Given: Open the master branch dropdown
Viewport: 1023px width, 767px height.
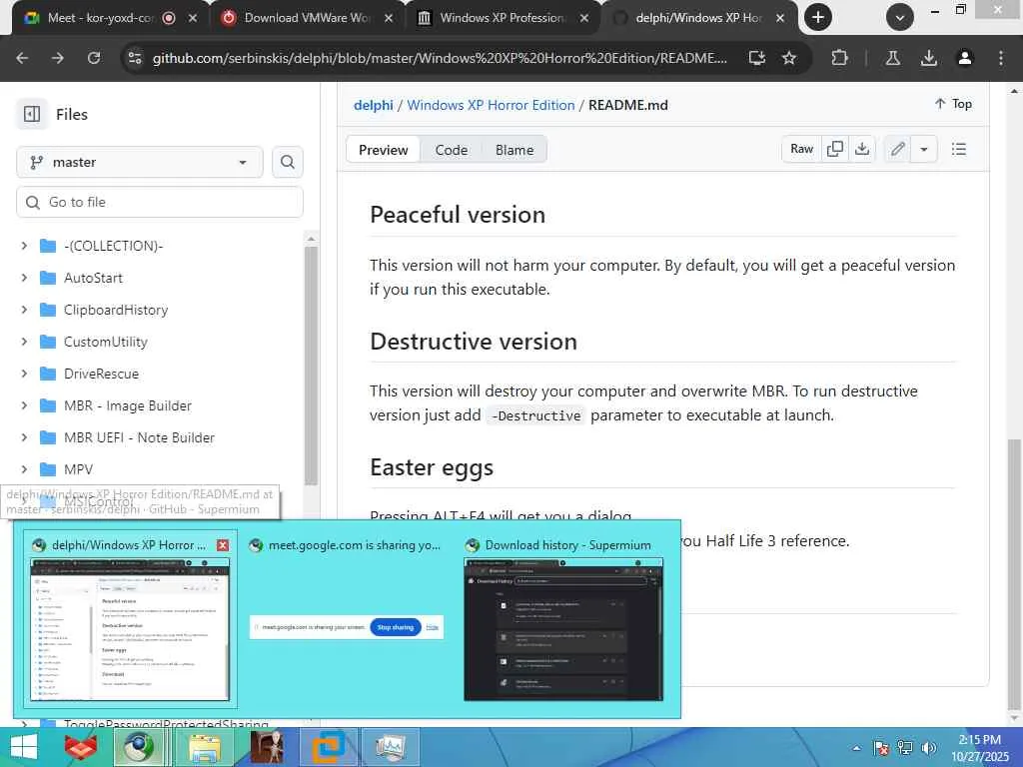Looking at the screenshot, I should [140, 162].
